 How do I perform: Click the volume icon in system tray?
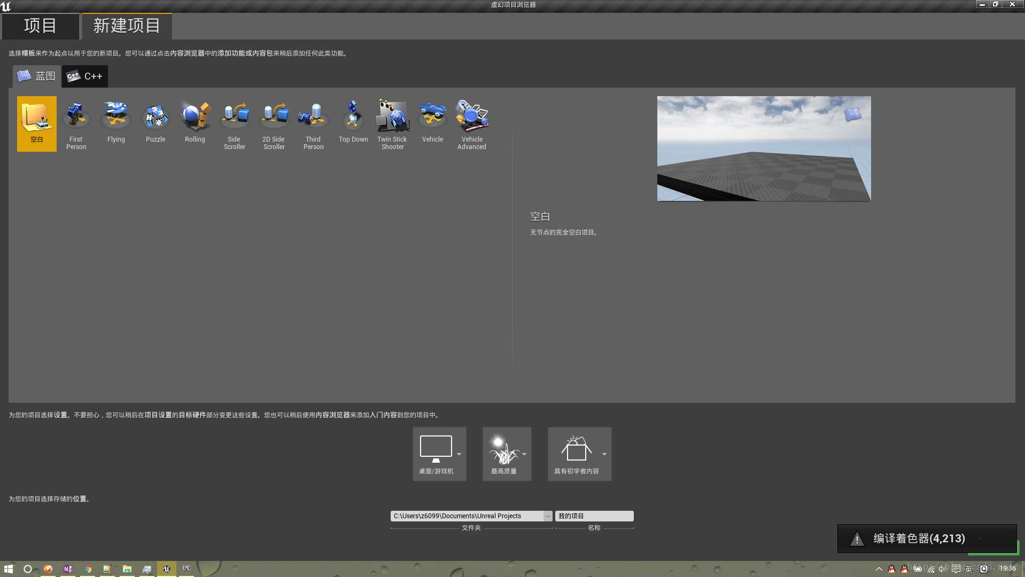click(x=943, y=569)
